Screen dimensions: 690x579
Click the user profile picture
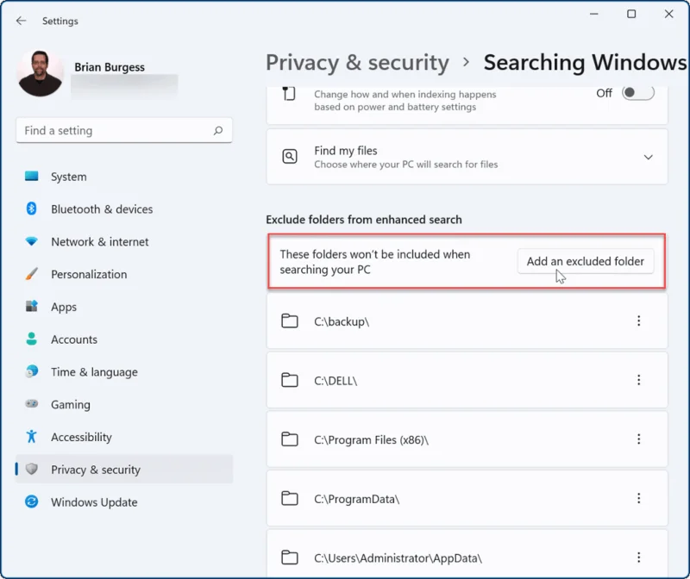40,73
